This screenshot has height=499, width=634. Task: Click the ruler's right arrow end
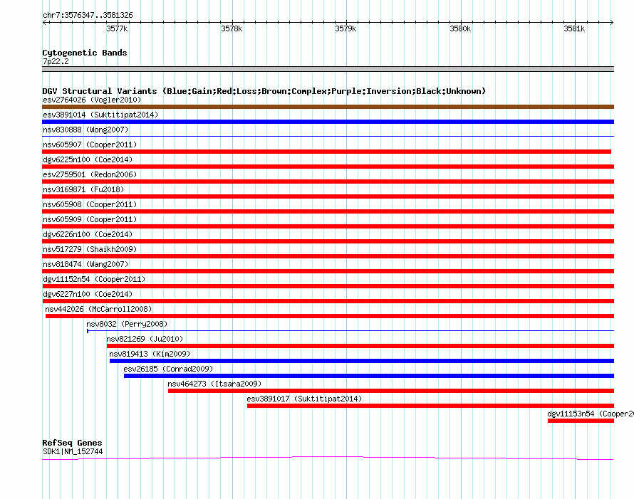pyautogui.click(x=611, y=22)
